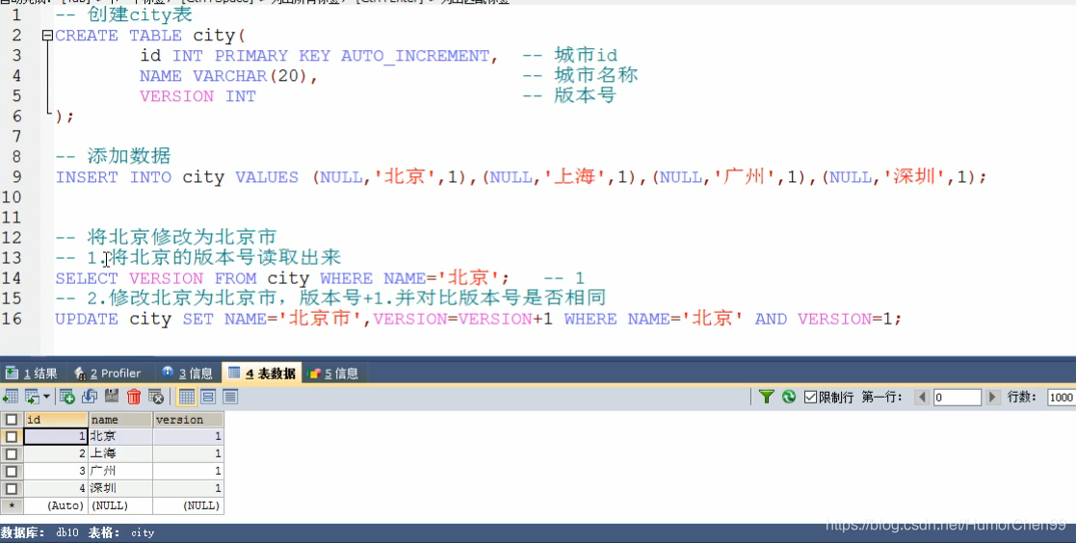Open the 3 信息 tab
This screenshot has width=1076, height=543.
point(187,373)
